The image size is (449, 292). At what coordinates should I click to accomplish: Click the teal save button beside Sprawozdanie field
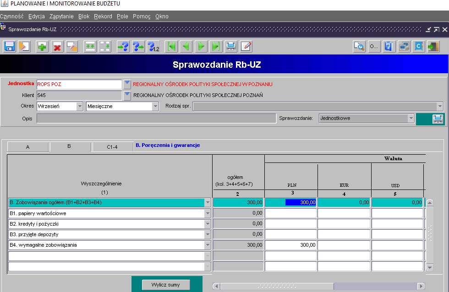click(x=438, y=119)
